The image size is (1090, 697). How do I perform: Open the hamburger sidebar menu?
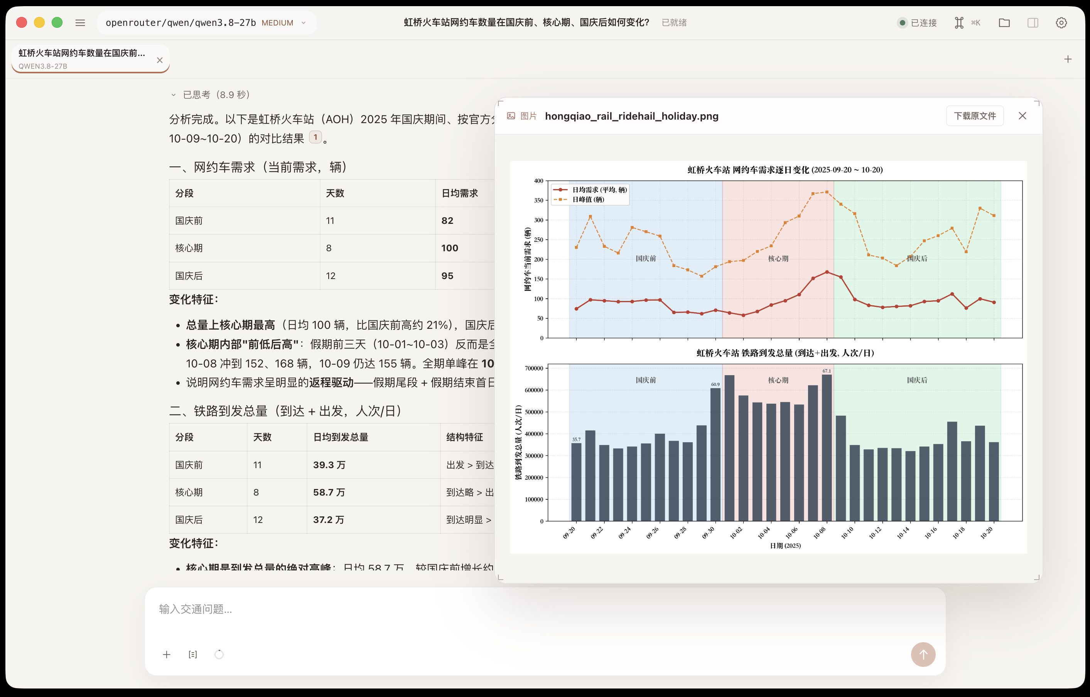pyautogui.click(x=80, y=23)
